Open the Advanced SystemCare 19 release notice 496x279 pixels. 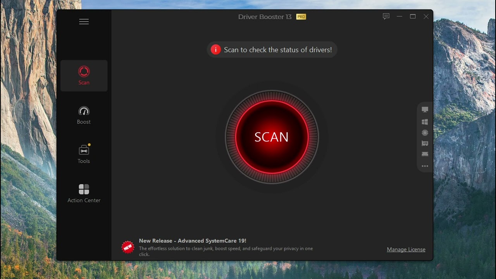(193, 241)
